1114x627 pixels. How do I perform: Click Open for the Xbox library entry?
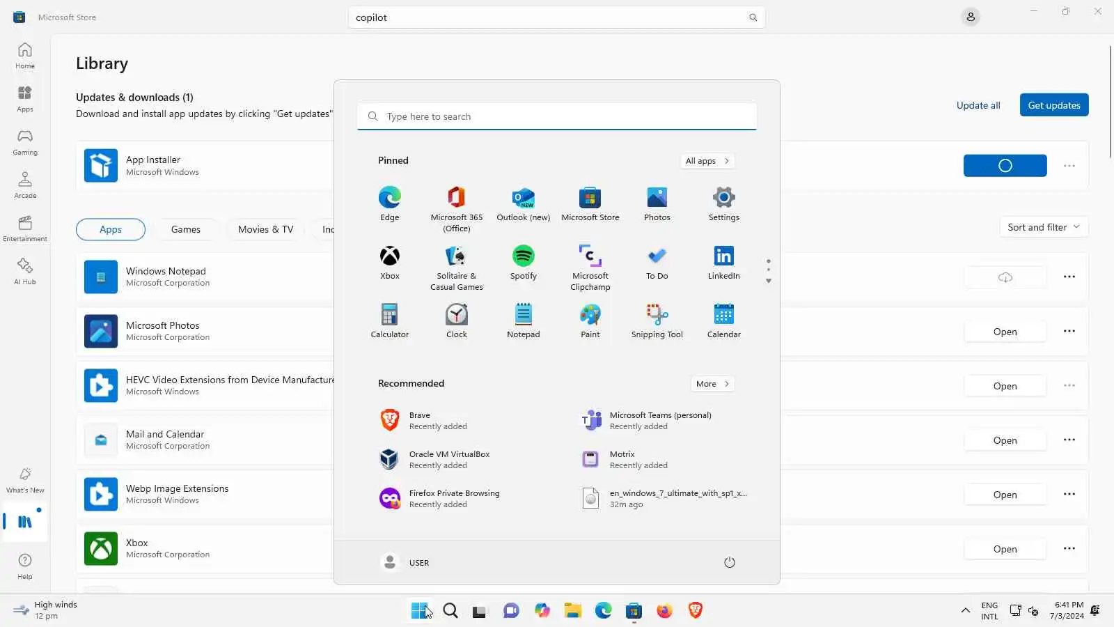click(1005, 549)
